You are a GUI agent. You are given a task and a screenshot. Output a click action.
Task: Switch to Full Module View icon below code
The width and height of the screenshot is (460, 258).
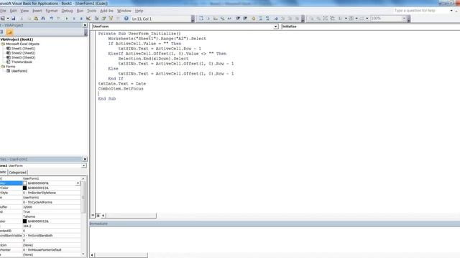point(98,216)
